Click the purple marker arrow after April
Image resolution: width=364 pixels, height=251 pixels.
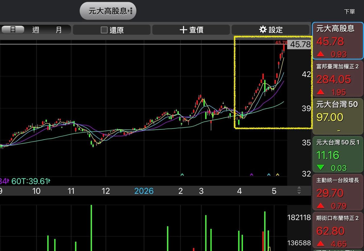tap(251, 175)
